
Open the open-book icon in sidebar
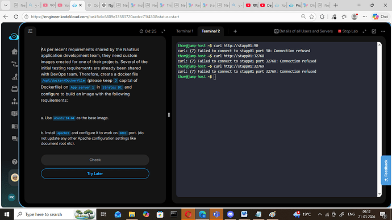point(15,126)
